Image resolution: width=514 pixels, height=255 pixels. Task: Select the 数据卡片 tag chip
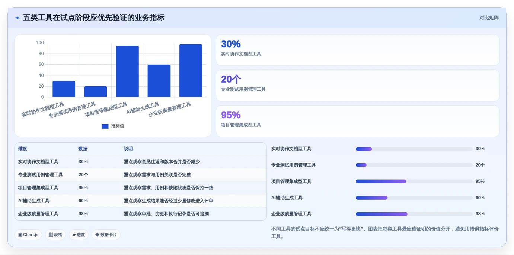pos(106,235)
